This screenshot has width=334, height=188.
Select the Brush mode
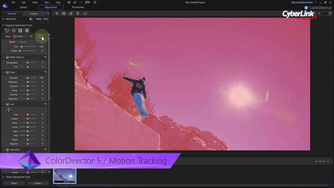tap(12, 42)
